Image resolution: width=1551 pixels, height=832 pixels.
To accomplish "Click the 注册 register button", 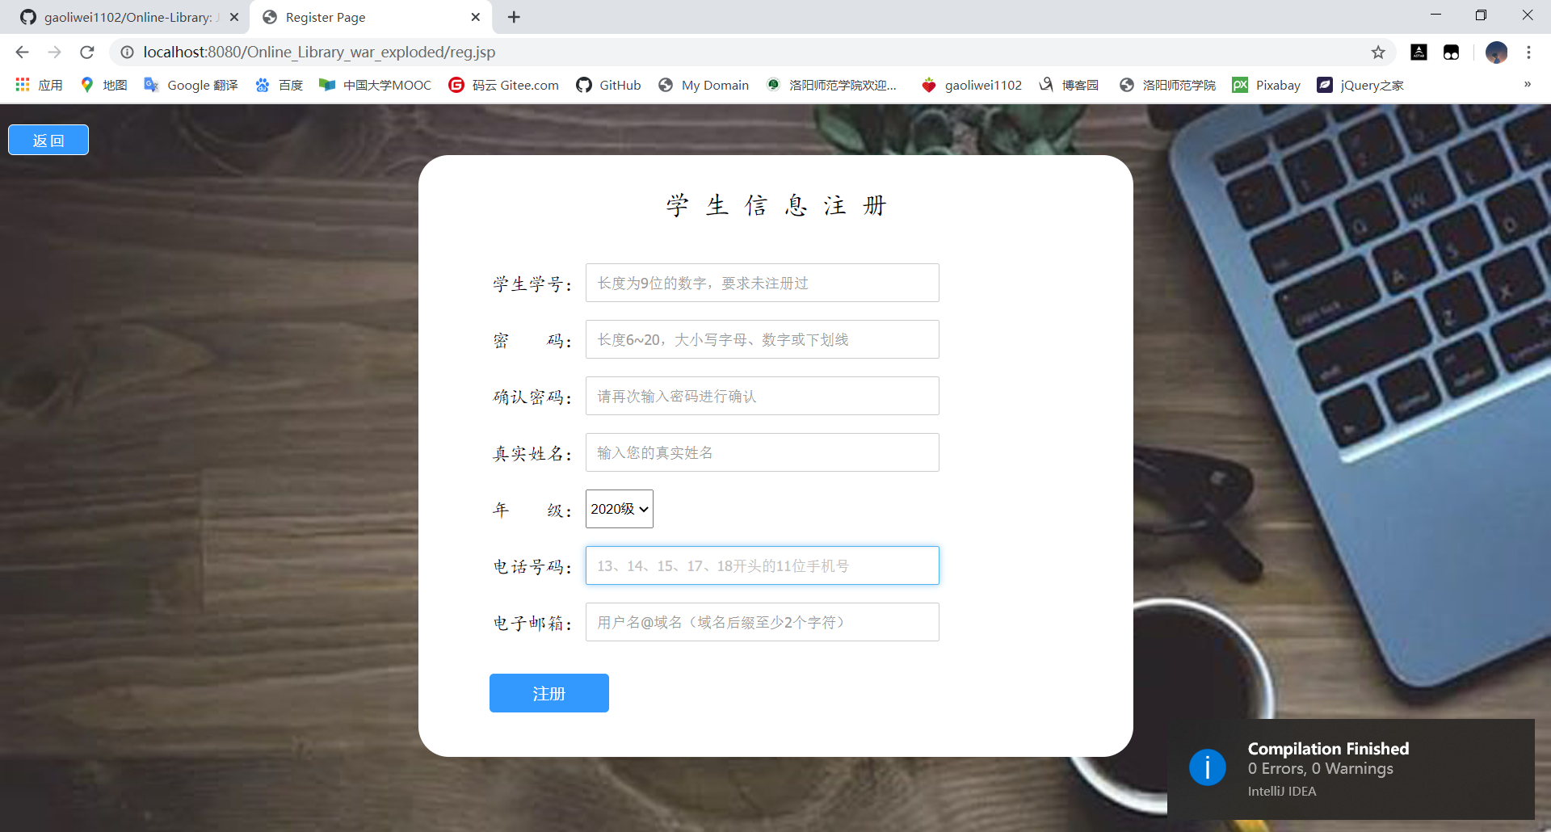I will click(549, 692).
